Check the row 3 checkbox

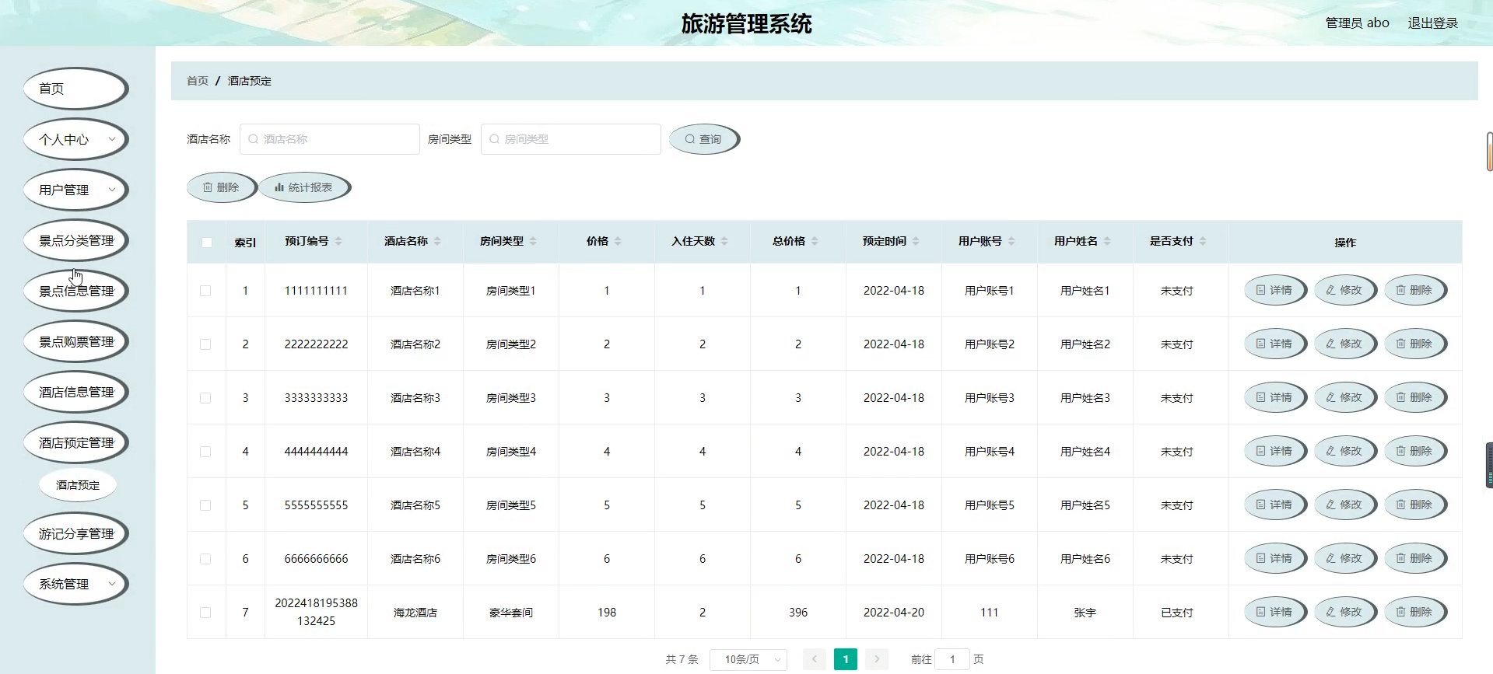coord(205,398)
